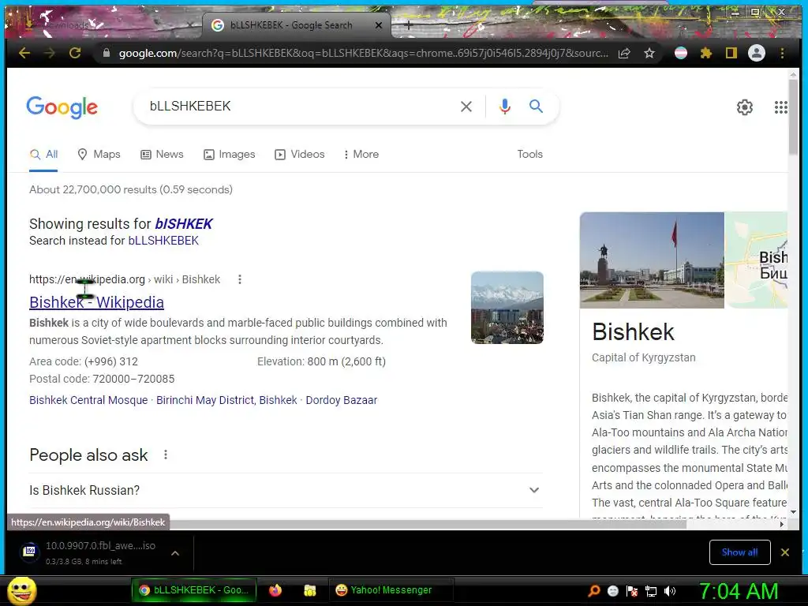Toggle the browser side panel icon
808x606 pixels.
pyautogui.click(x=731, y=53)
